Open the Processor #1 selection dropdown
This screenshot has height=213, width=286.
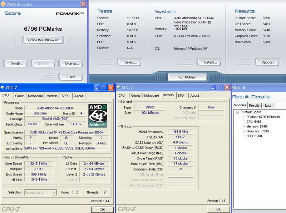54,192
